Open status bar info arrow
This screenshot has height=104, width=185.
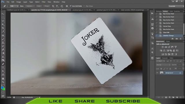[40, 97]
